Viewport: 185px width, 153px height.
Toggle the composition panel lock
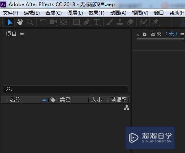[x=145, y=34]
